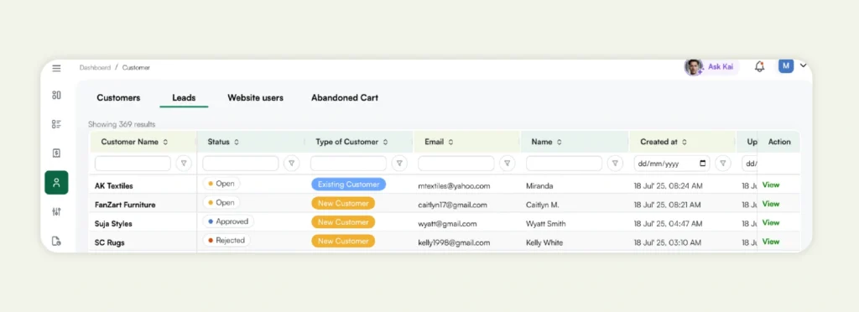Expand the user account dropdown chevron
859x312 pixels.
pos(803,65)
